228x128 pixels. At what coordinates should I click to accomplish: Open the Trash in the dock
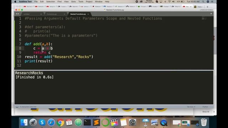[x=204, y=122]
